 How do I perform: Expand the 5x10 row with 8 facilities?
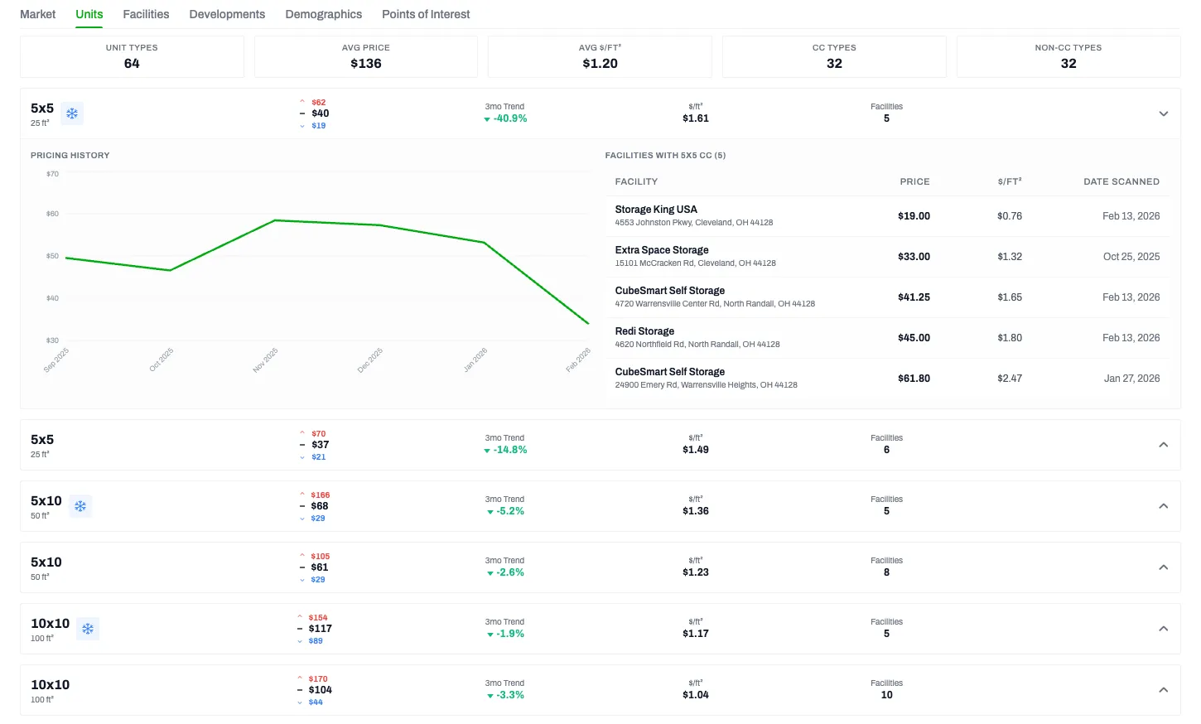[1163, 567]
